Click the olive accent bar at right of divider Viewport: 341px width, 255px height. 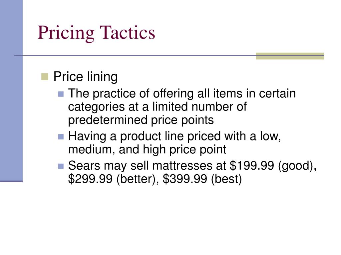point(290,56)
